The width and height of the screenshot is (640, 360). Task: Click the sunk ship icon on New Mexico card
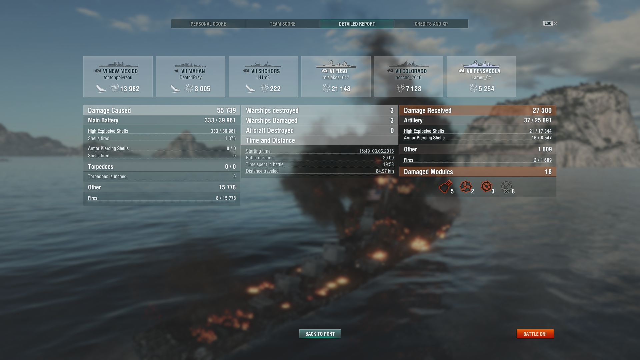101,88
